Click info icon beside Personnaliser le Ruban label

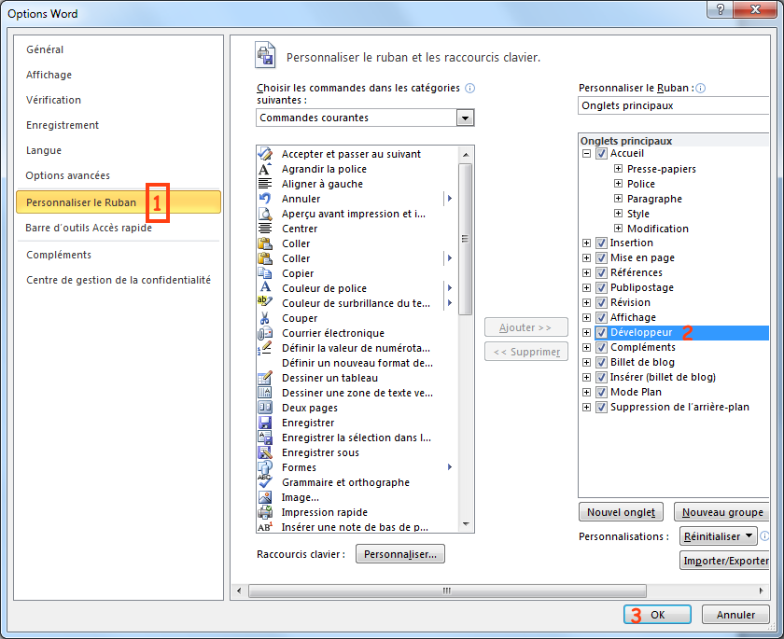(x=701, y=89)
